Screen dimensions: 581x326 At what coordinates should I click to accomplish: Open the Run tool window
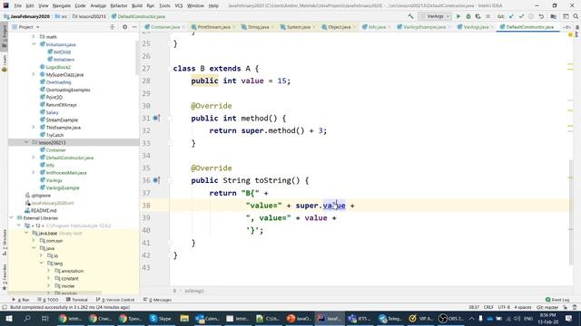(20, 300)
